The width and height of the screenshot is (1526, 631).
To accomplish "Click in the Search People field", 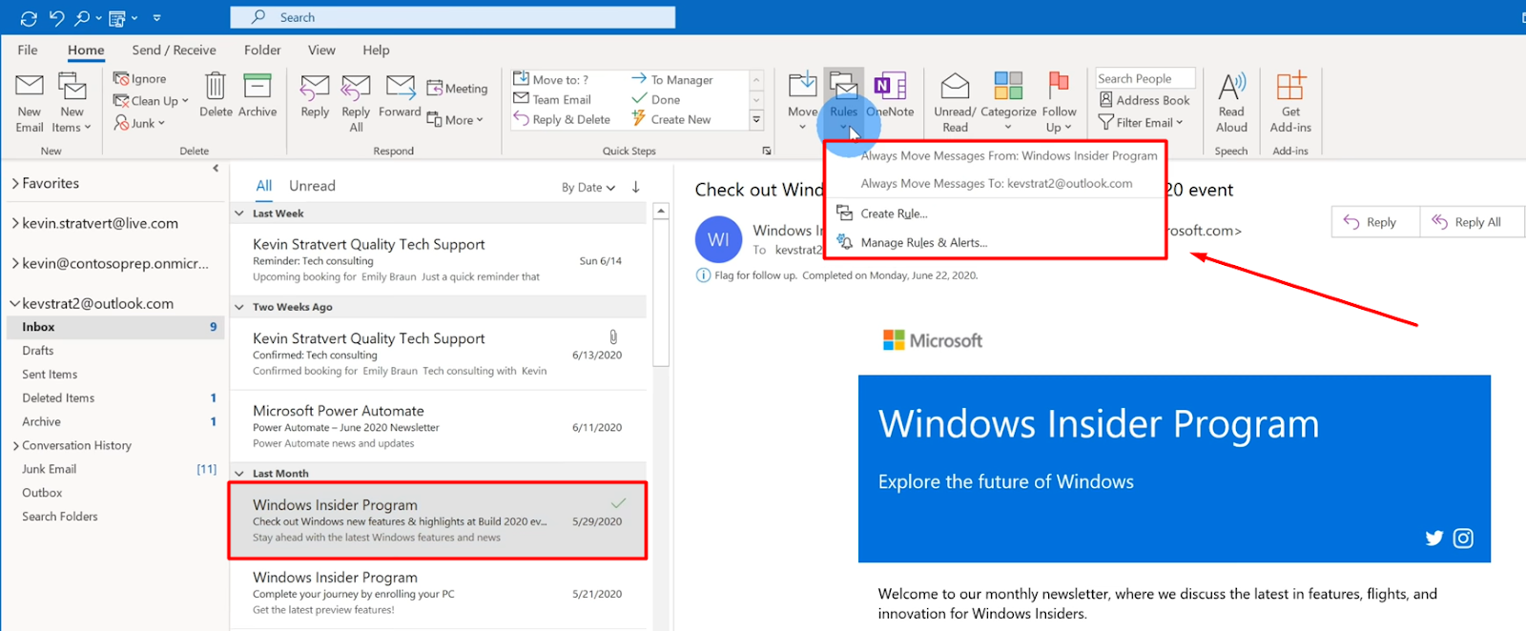I will tap(1145, 78).
